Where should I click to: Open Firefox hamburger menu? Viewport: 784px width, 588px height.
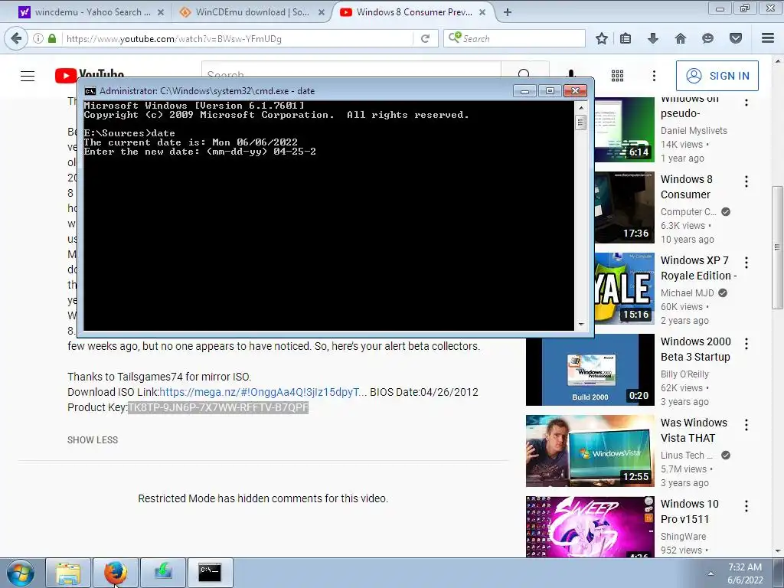768,38
